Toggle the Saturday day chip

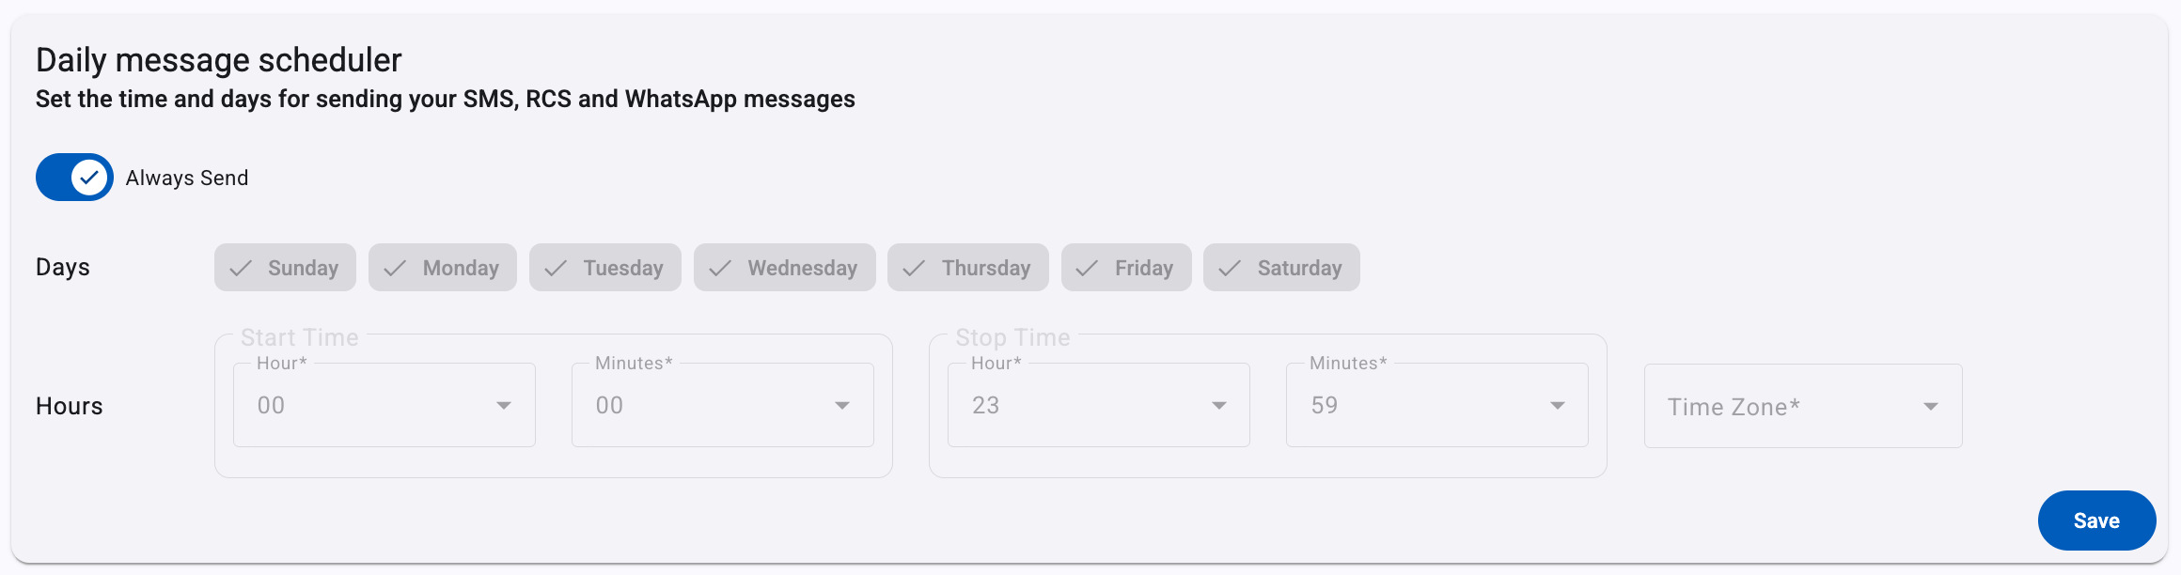coord(1281,268)
